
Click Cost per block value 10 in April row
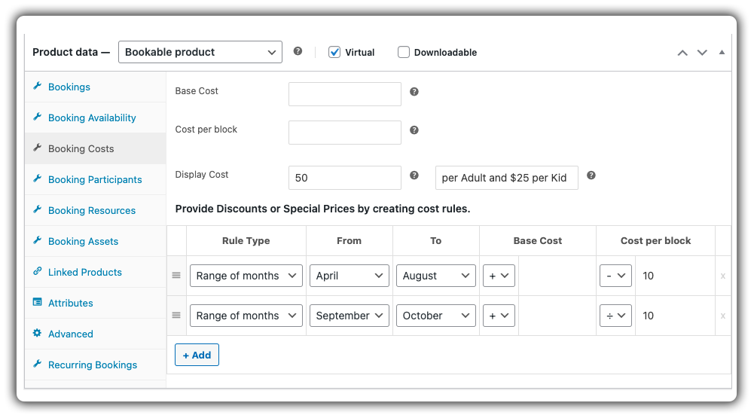coord(675,276)
